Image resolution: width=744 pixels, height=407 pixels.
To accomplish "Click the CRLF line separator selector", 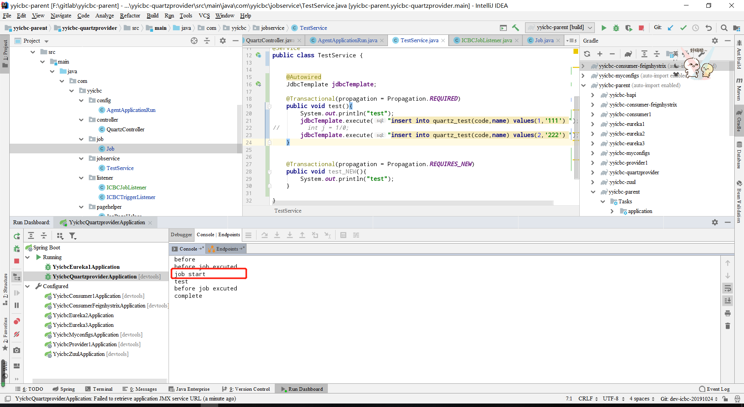I will click(588, 398).
